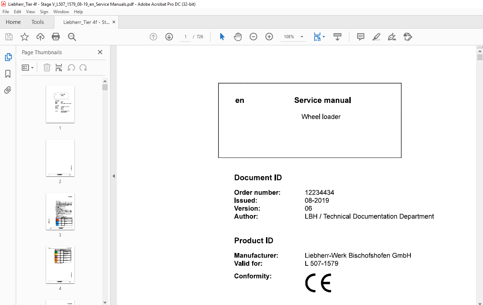
Task: Activate the Hand pan tool
Action: pyautogui.click(x=238, y=37)
